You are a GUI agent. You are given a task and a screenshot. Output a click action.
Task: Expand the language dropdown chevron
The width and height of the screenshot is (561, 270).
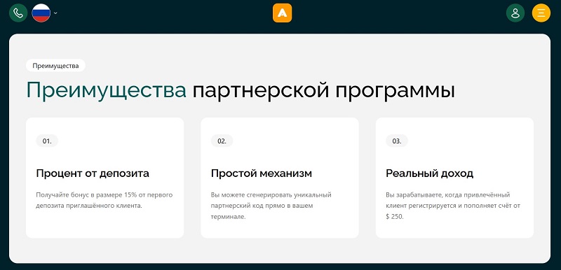point(55,13)
